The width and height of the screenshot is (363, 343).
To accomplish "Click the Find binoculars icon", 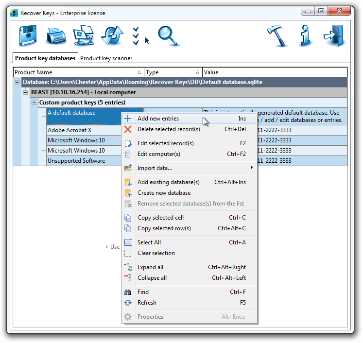I will click(128, 292).
